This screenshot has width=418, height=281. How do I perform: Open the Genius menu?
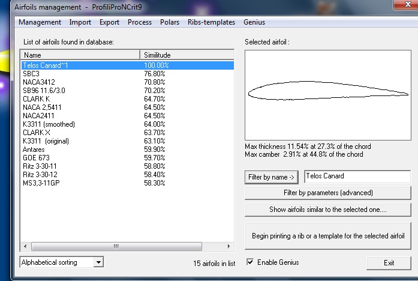click(x=254, y=22)
